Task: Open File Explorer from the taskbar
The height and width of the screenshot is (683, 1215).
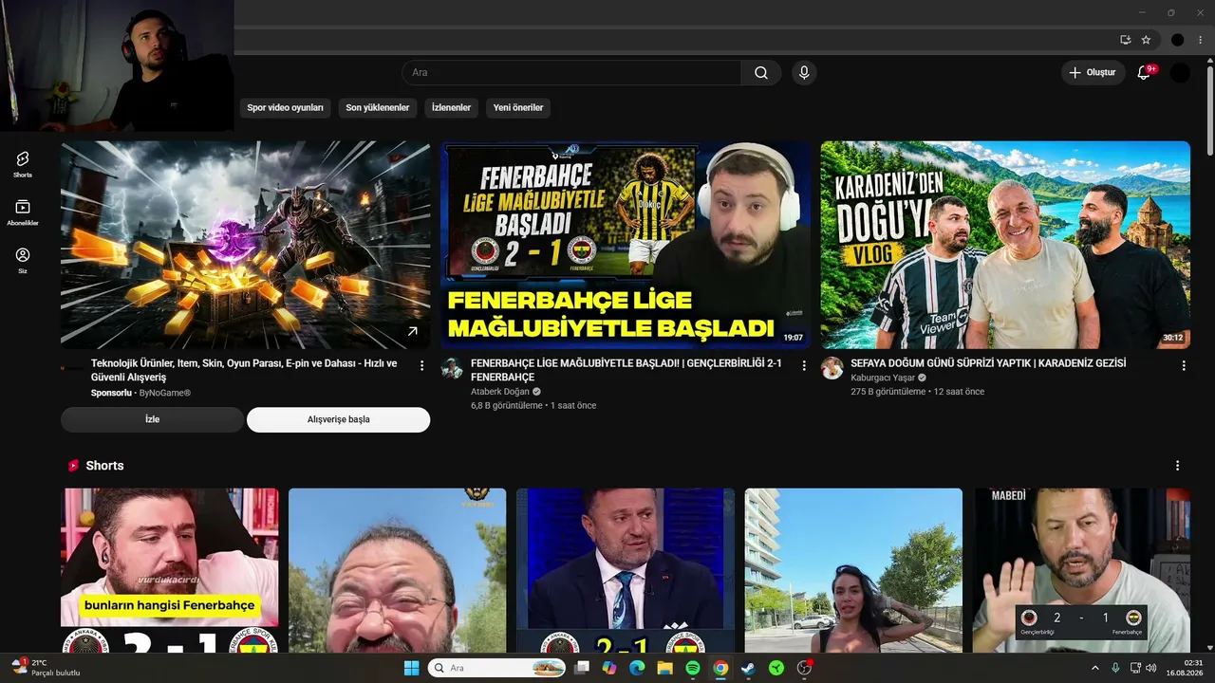Action: pyautogui.click(x=665, y=668)
